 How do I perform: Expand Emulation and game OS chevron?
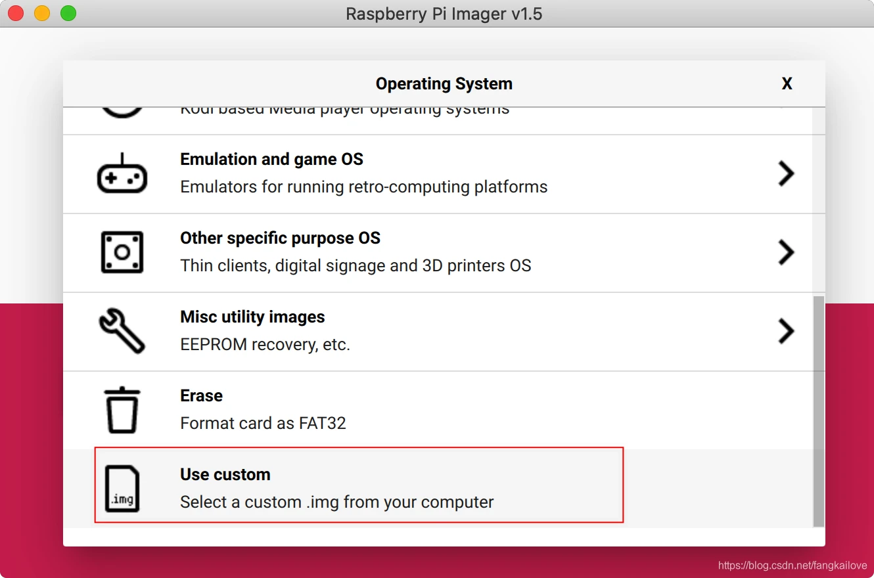pyautogui.click(x=786, y=174)
